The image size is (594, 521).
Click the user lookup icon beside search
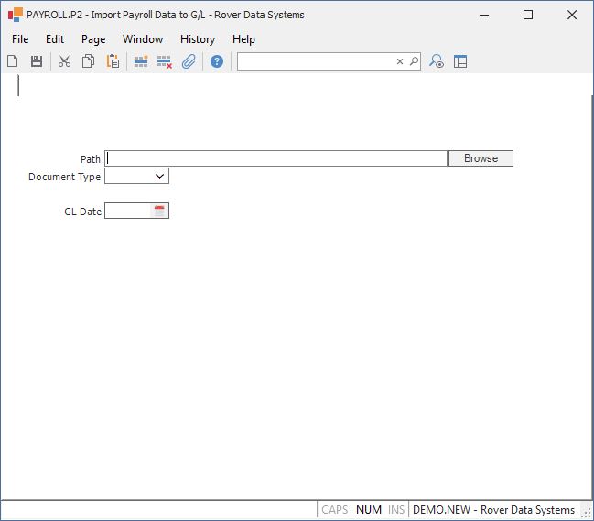click(x=437, y=61)
